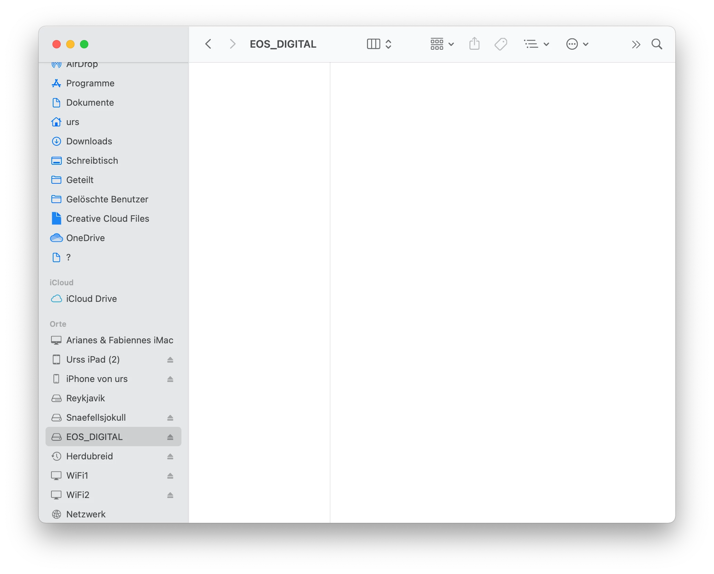Select Downloads in the sidebar
The height and width of the screenshot is (574, 714).
click(89, 141)
